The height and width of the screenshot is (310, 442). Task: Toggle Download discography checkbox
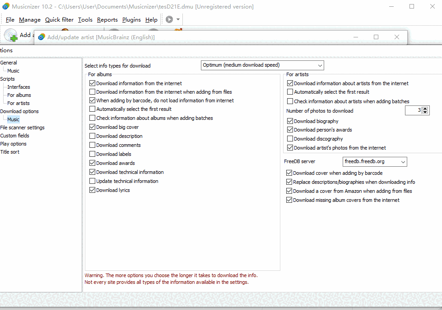click(290, 139)
